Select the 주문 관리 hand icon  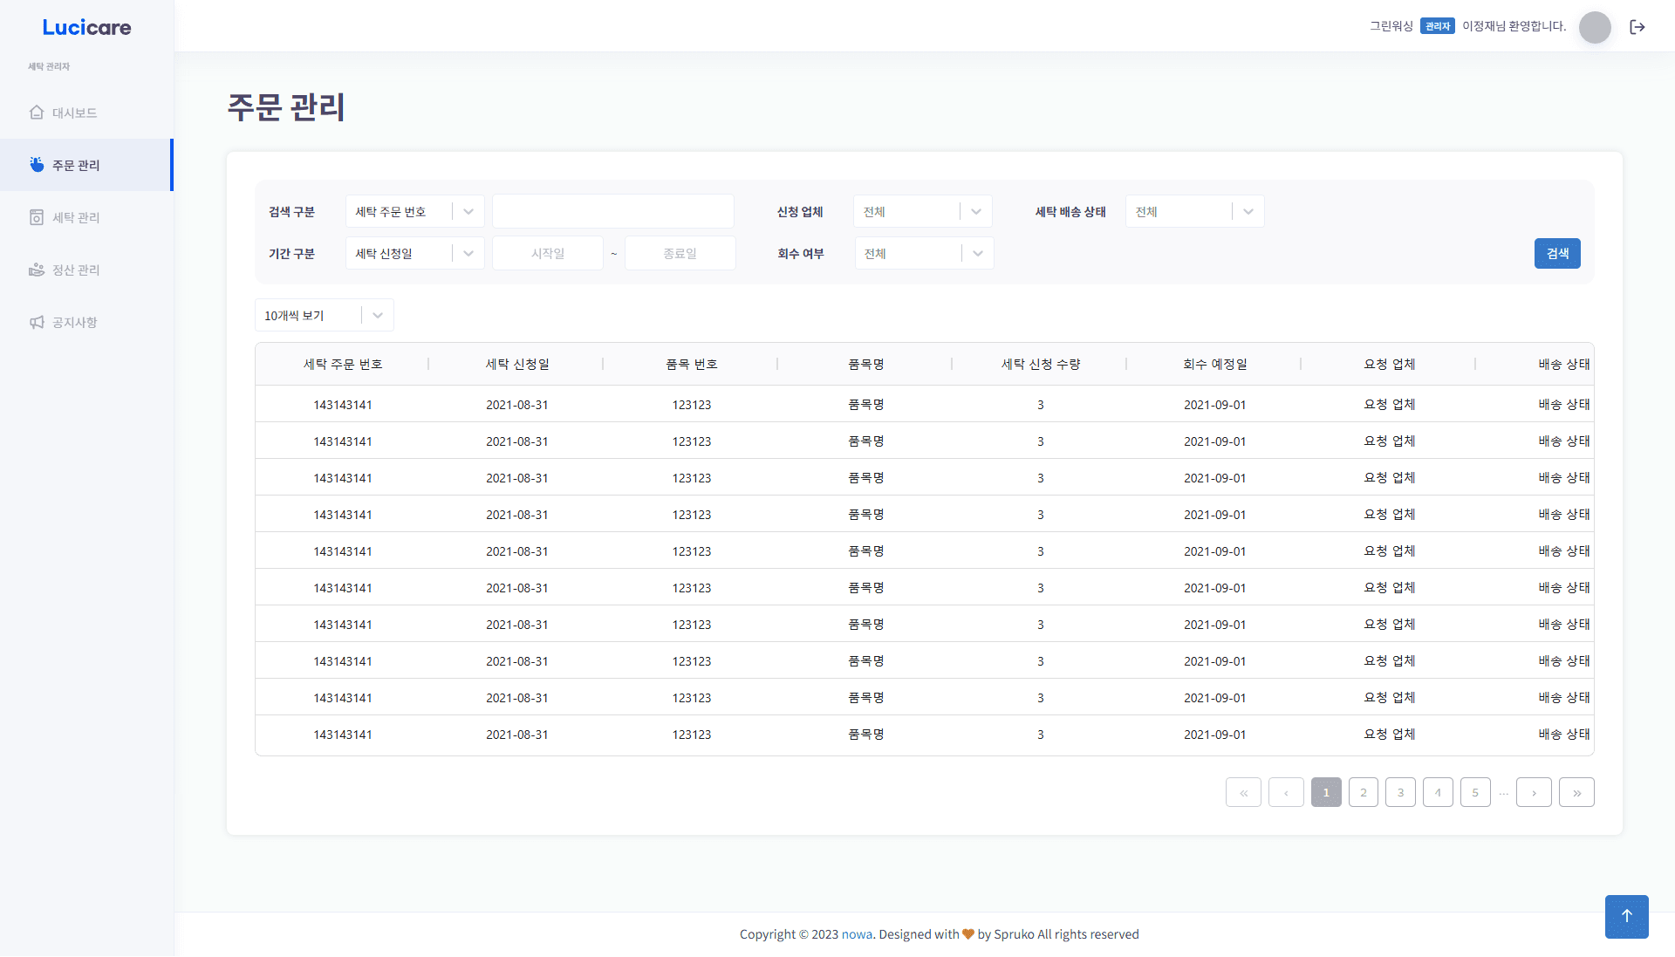coord(36,165)
